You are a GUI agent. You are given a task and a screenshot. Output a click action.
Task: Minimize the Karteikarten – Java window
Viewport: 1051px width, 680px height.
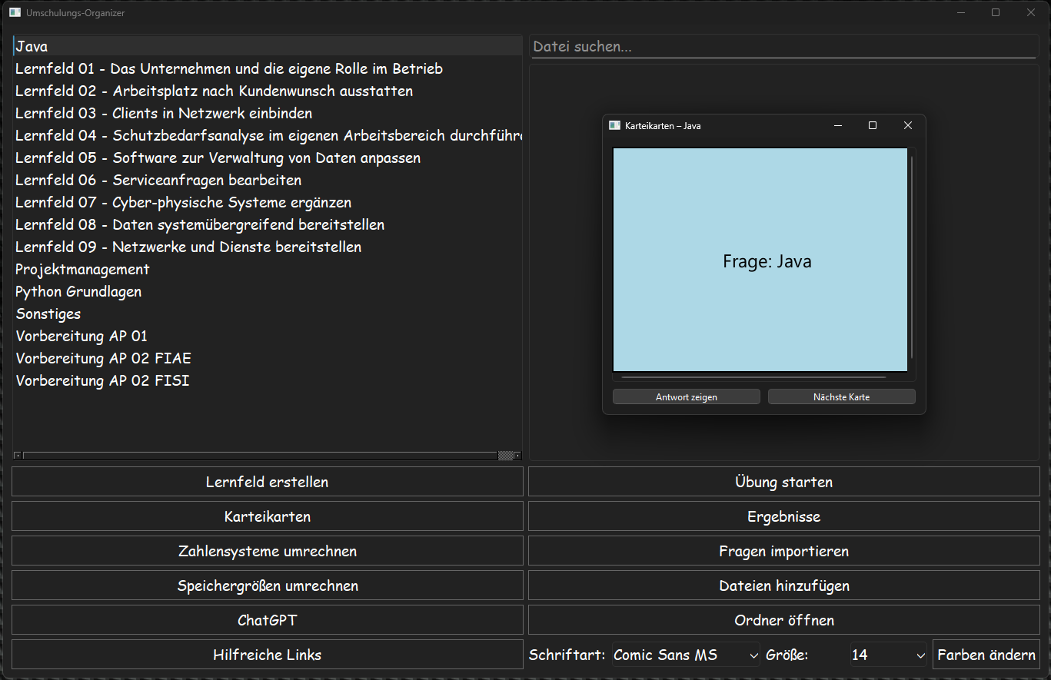pyautogui.click(x=838, y=125)
